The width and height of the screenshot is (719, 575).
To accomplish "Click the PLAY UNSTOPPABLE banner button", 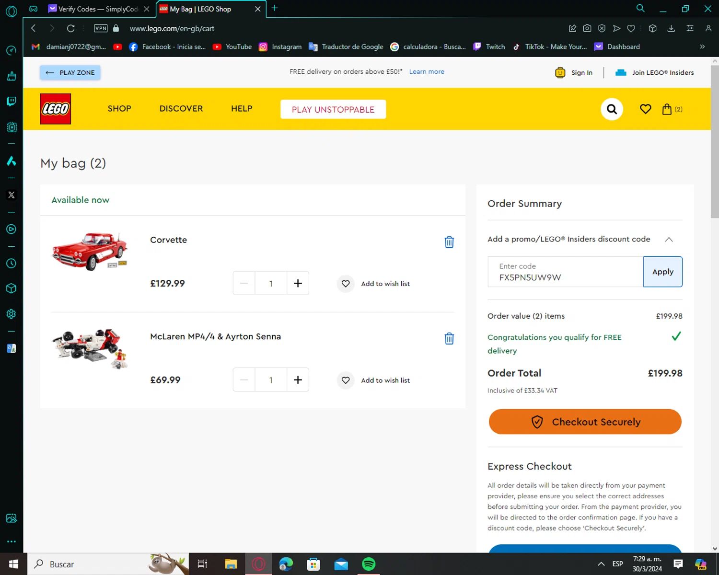I will (x=333, y=109).
